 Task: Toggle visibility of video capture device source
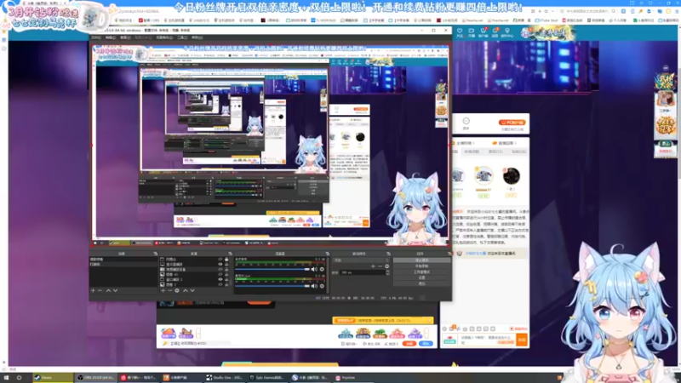pyautogui.click(x=220, y=269)
